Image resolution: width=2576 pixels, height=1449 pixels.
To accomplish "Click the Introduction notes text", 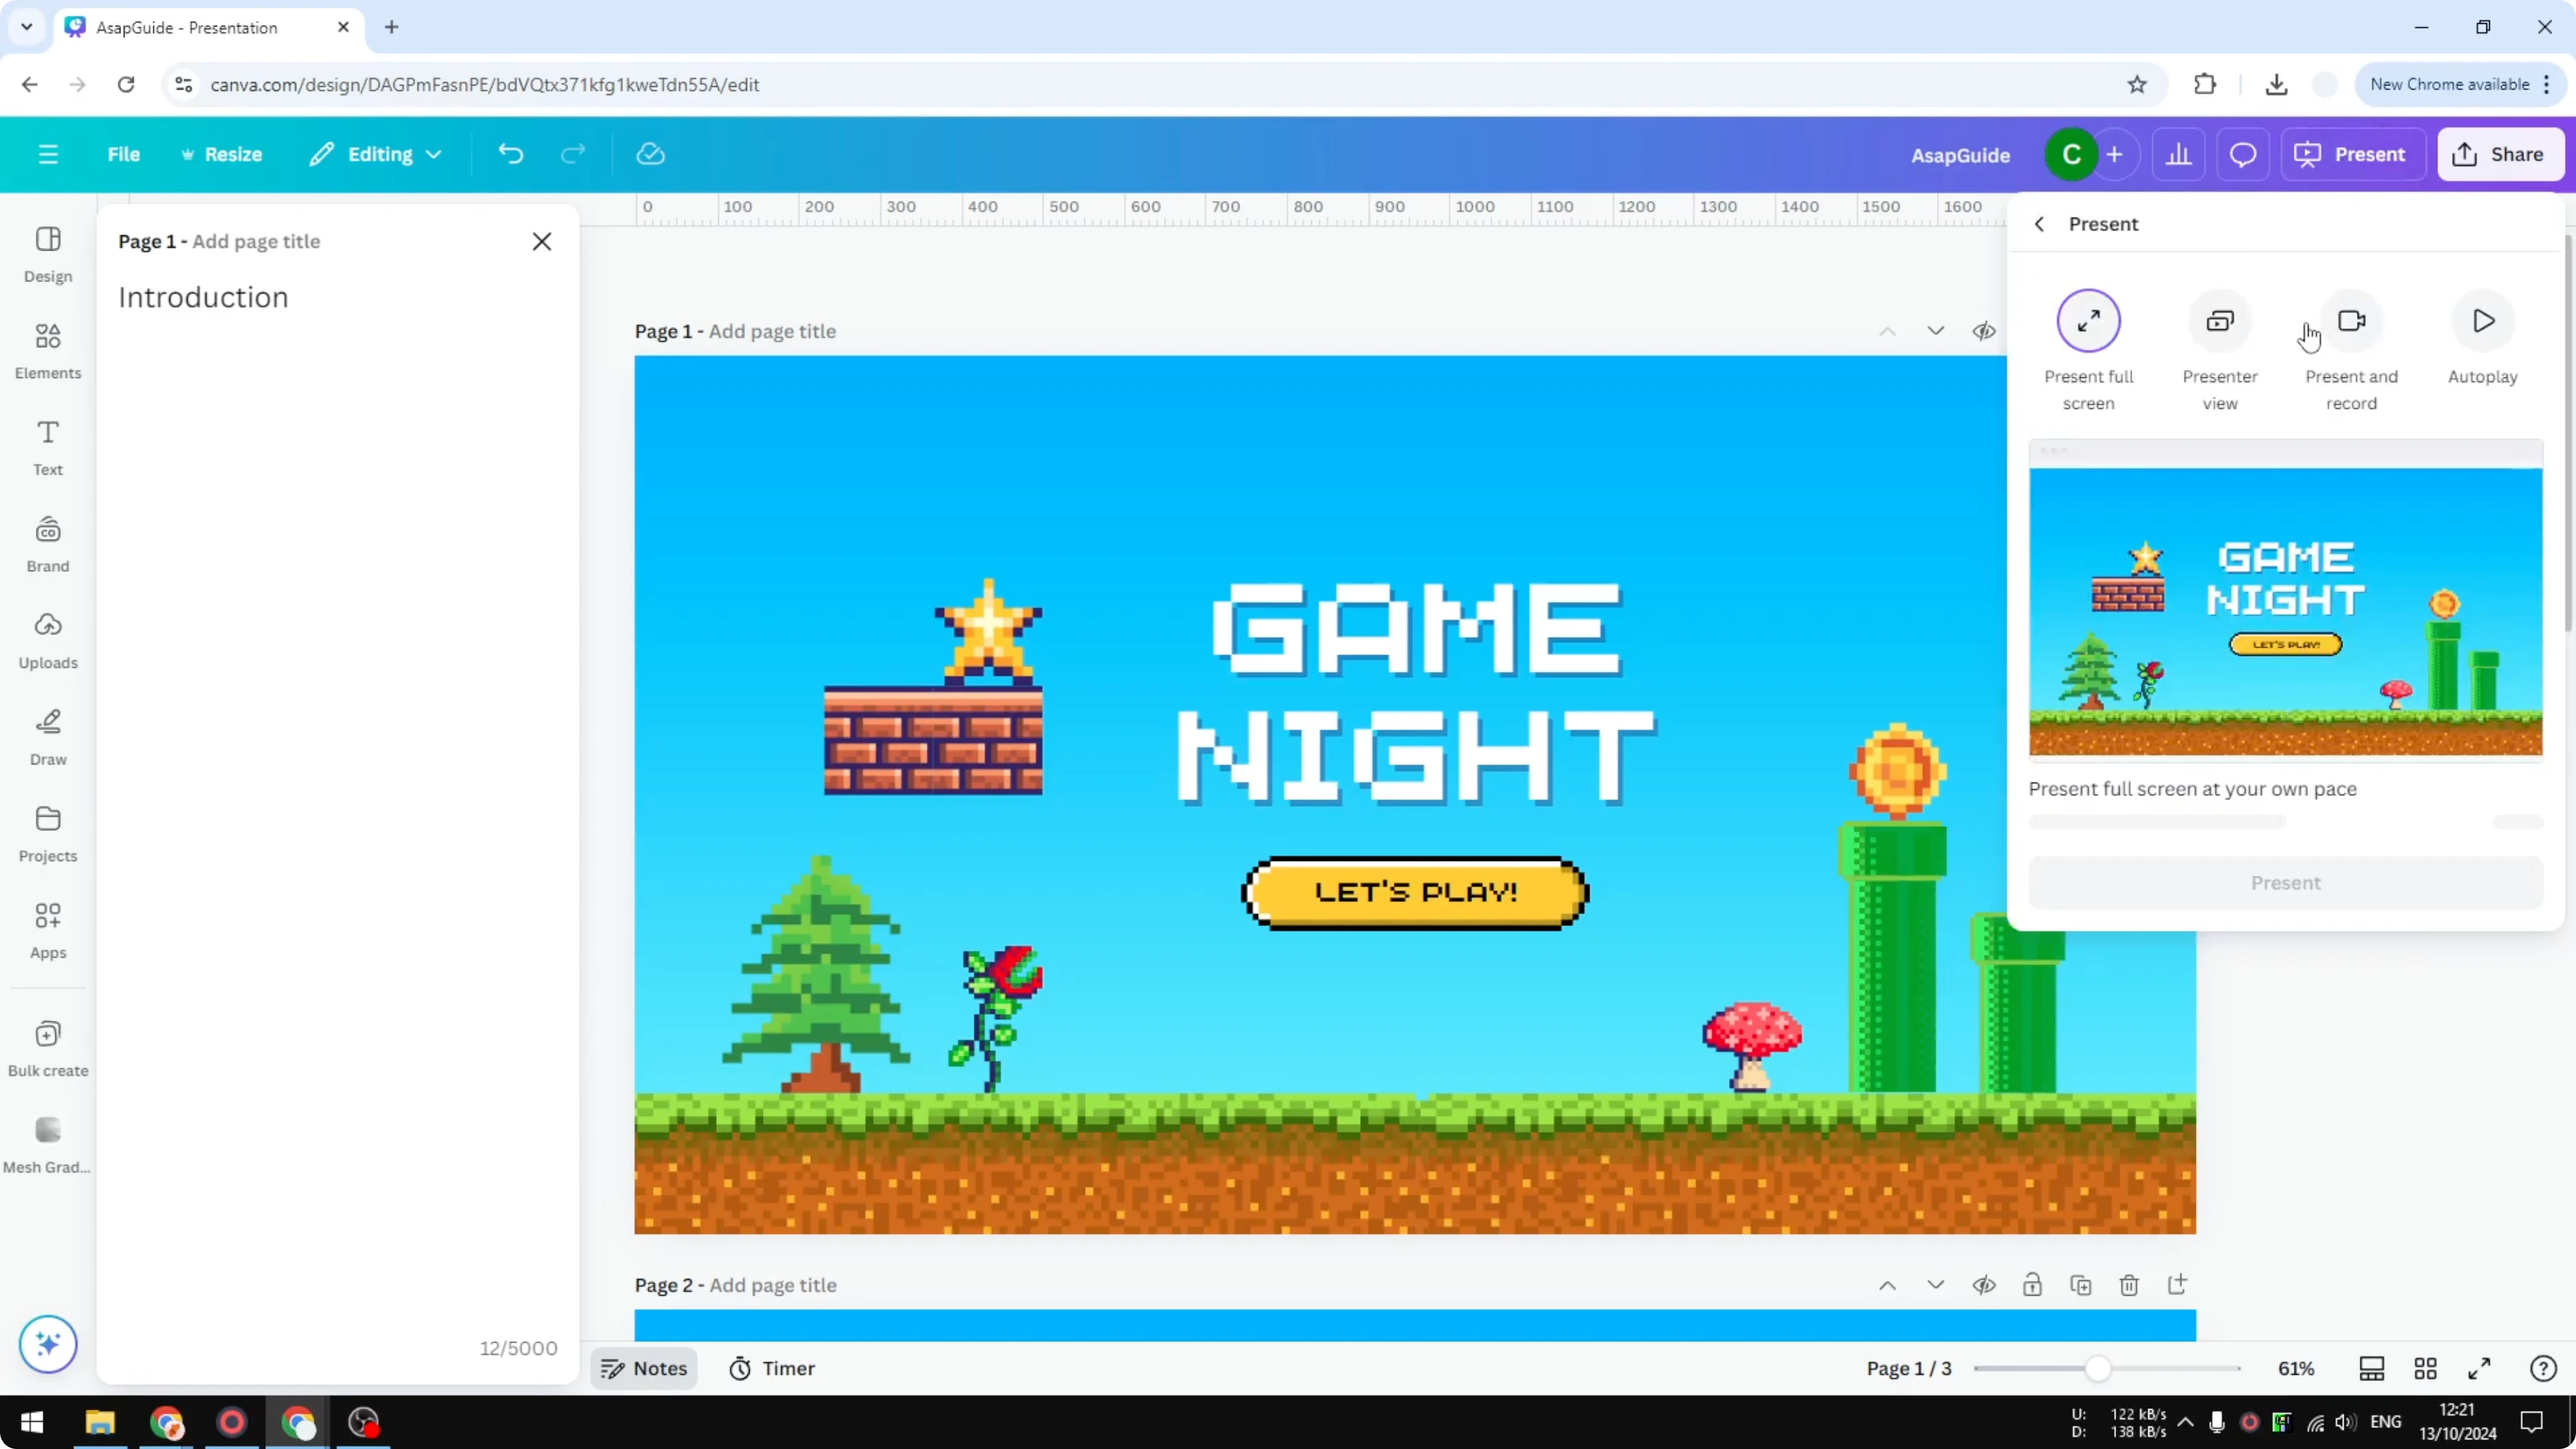I will click(203, 297).
